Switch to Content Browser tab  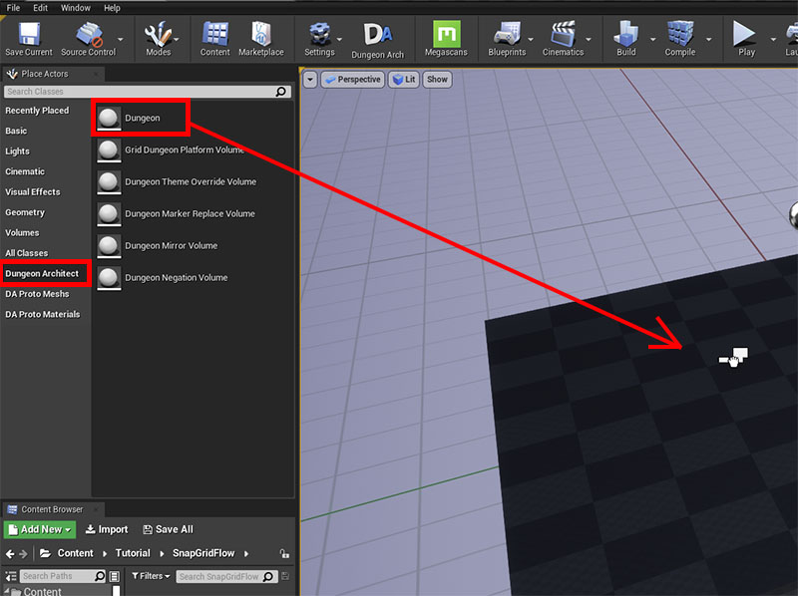click(x=52, y=509)
